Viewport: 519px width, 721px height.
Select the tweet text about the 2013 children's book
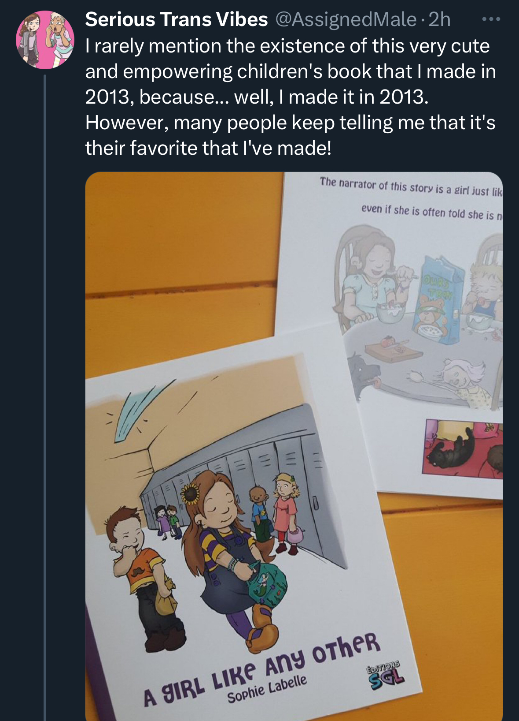[291, 97]
